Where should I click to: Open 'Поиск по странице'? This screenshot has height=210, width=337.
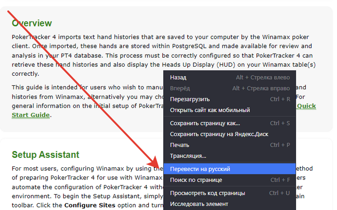(x=230, y=180)
